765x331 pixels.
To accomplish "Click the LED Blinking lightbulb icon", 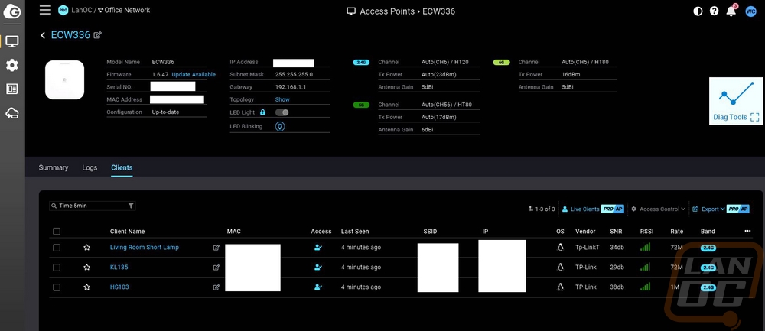I will click(280, 126).
